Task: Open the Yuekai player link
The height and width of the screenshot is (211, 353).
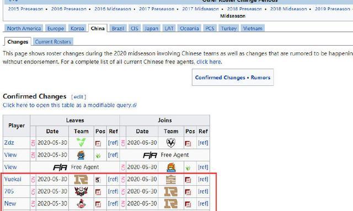Action: point(13,179)
